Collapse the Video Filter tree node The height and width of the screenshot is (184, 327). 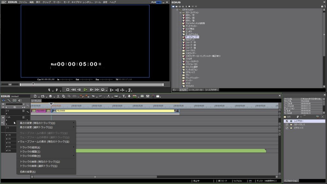(177, 10)
